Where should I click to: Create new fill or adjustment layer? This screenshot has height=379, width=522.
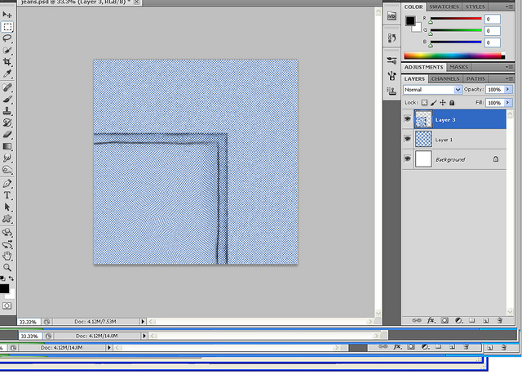(x=458, y=320)
